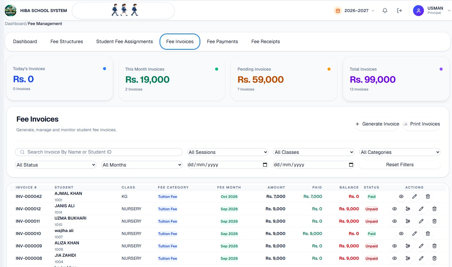The width and height of the screenshot is (452, 267).
Task: Switch to the Fee Structures tab
Action: tap(67, 42)
